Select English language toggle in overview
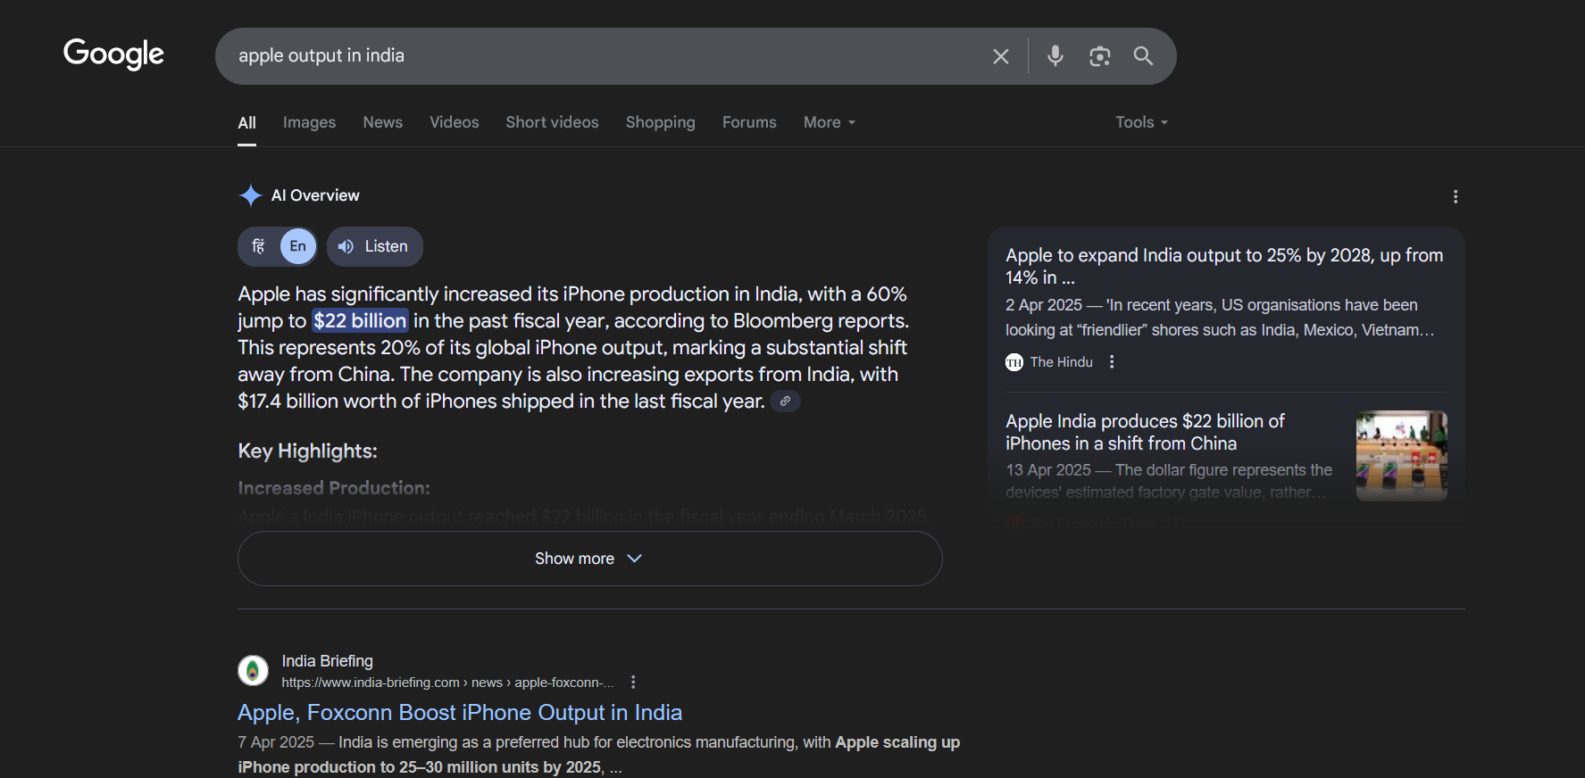The height and width of the screenshot is (778, 1585). 298,246
